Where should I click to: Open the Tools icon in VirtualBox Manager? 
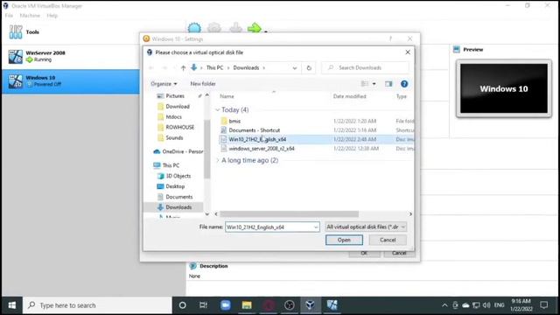[x=16, y=31]
